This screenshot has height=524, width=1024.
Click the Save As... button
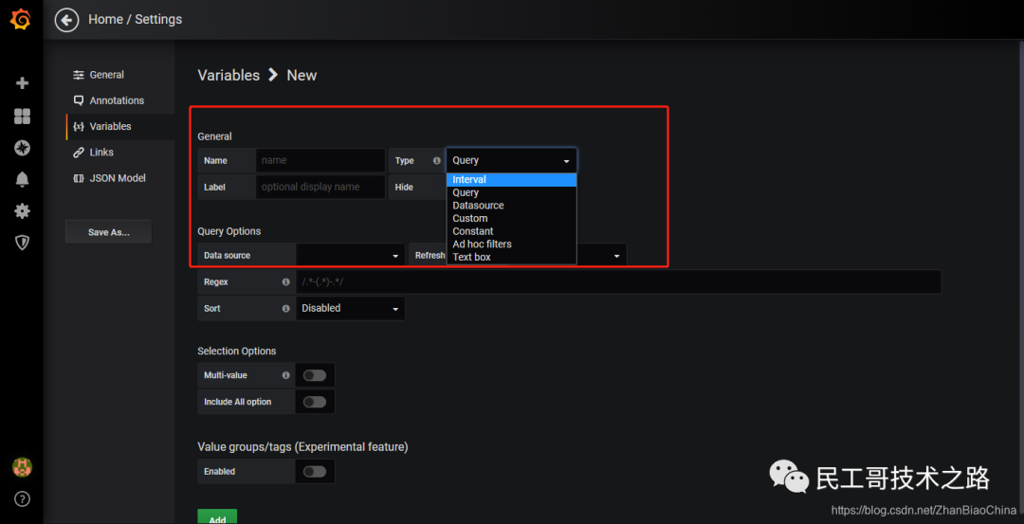(108, 232)
